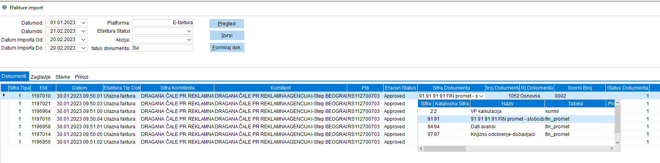The image size is (660, 163).
Task: Expand the Akcija dropdown
Action: (x=189, y=40)
